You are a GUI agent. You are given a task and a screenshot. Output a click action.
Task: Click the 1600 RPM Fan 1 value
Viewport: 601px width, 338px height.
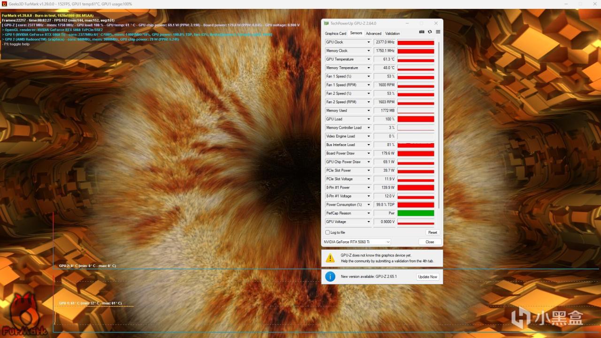(385, 85)
